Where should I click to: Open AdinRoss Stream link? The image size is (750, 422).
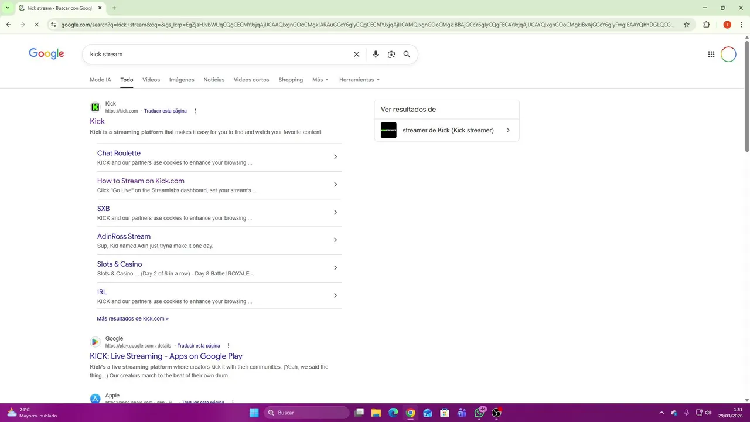(124, 236)
